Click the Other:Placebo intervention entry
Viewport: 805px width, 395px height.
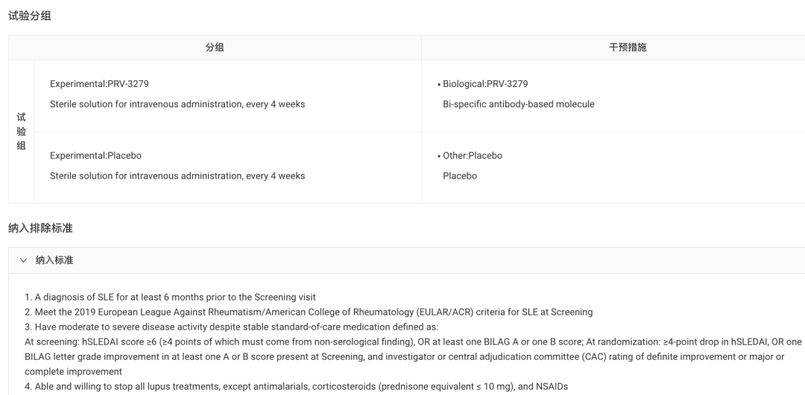pyautogui.click(x=473, y=155)
